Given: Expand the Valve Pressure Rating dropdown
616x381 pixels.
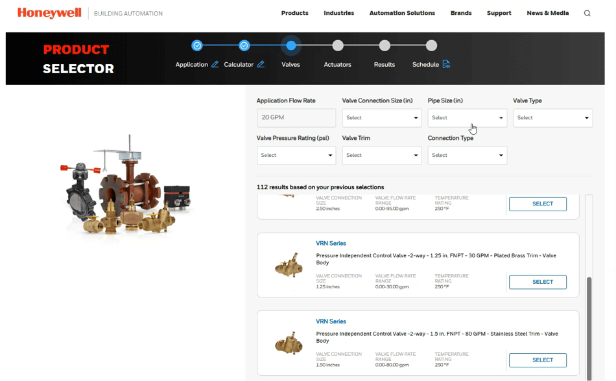Looking at the screenshot, I should pyautogui.click(x=296, y=155).
